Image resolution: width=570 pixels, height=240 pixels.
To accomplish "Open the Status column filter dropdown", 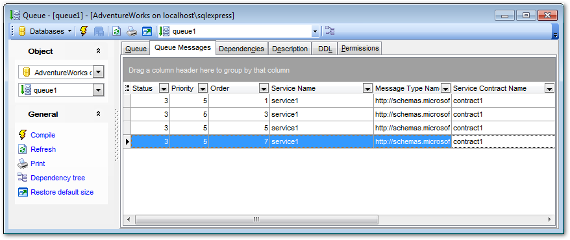I will click(164, 88).
